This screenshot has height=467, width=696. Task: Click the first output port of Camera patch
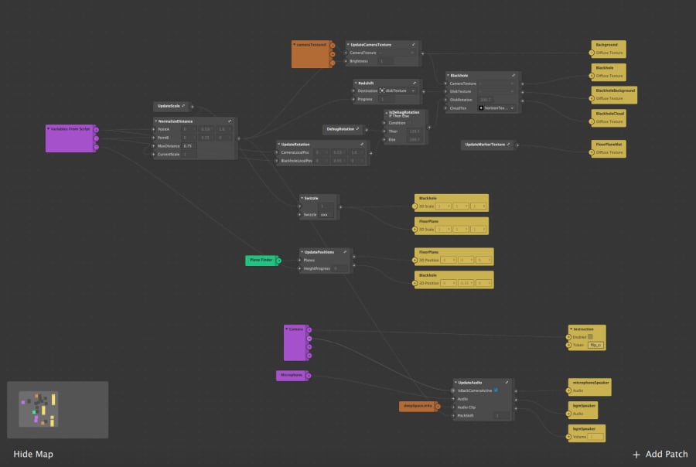[x=309, y=330]
